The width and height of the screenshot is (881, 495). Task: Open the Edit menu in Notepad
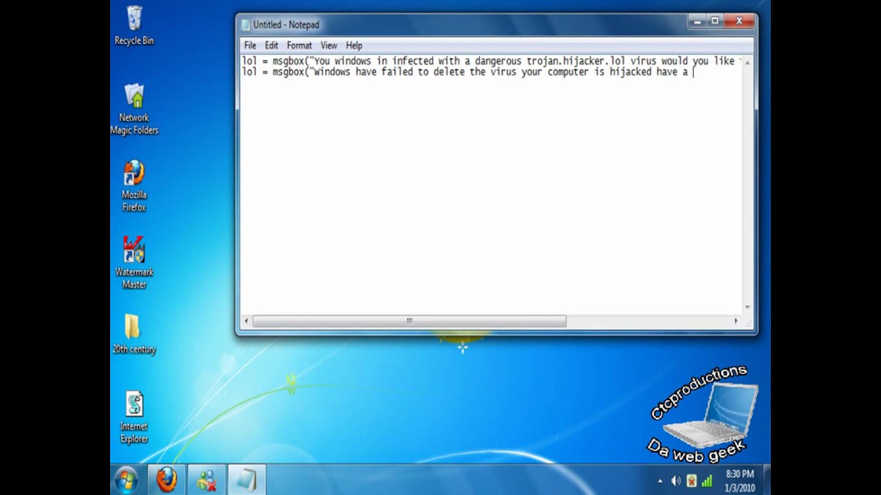point(271,45)
